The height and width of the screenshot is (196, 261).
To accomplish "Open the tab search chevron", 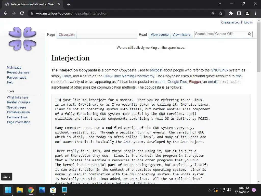I will click(x=220, y=4).
